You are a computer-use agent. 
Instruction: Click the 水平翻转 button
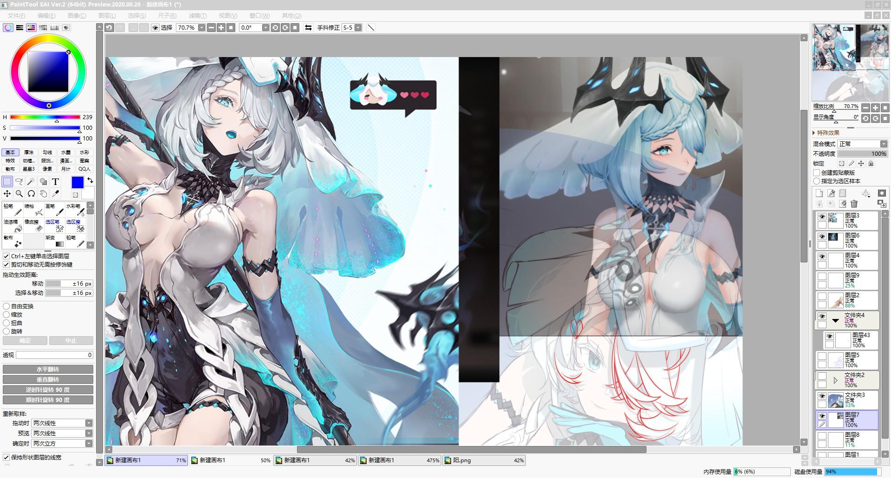[48, 370]
